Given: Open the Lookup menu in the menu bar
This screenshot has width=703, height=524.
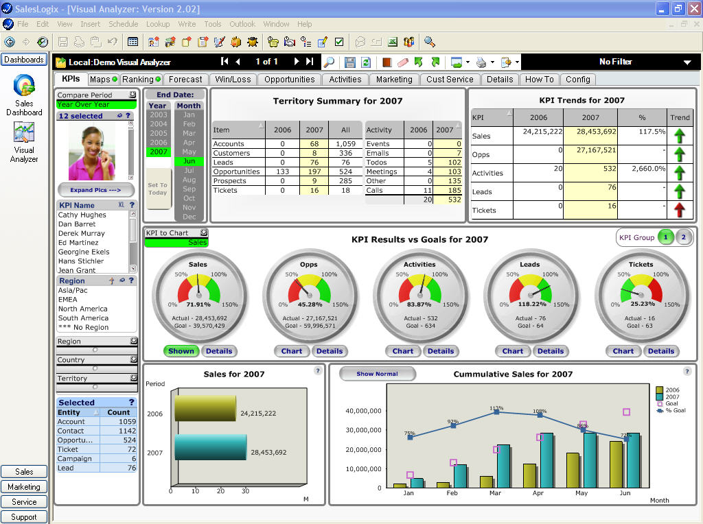Looking at the screenshot, I should coord(158,23).
